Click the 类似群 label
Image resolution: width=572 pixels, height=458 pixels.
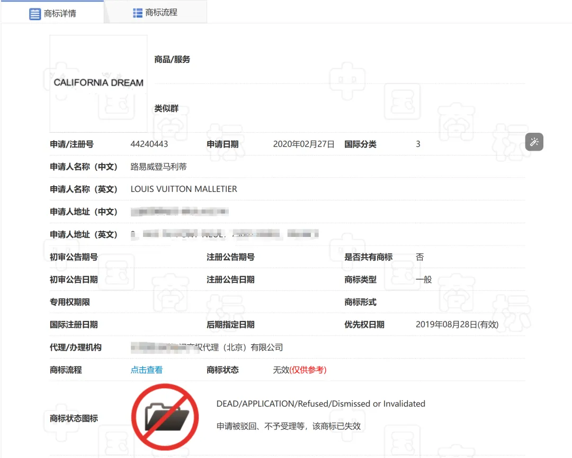pos(166,108)
